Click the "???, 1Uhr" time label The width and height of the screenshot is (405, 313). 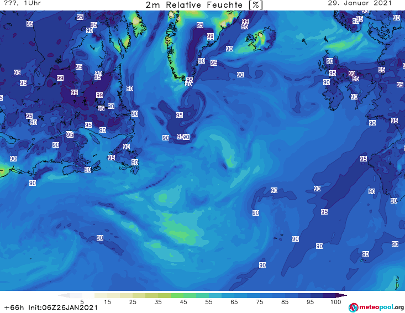point(23,3)
